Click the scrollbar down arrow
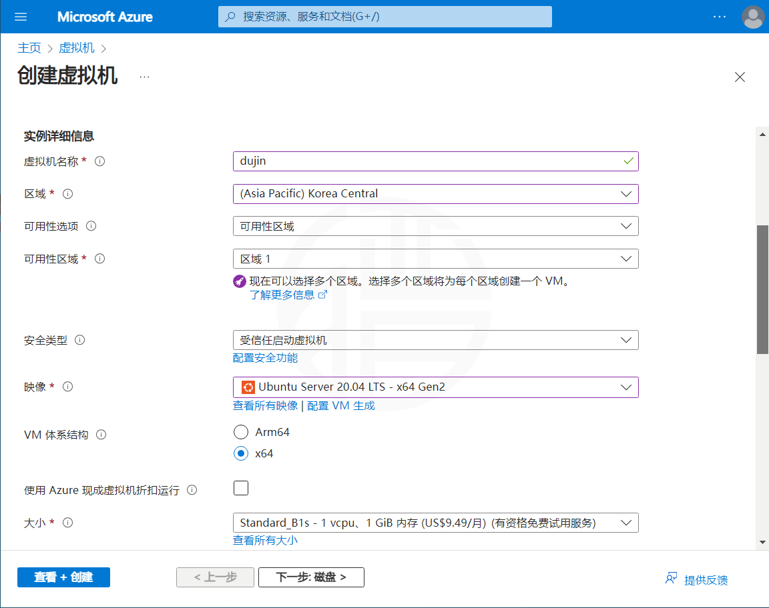Screen dimensions: 769x608 coord(762,543)
